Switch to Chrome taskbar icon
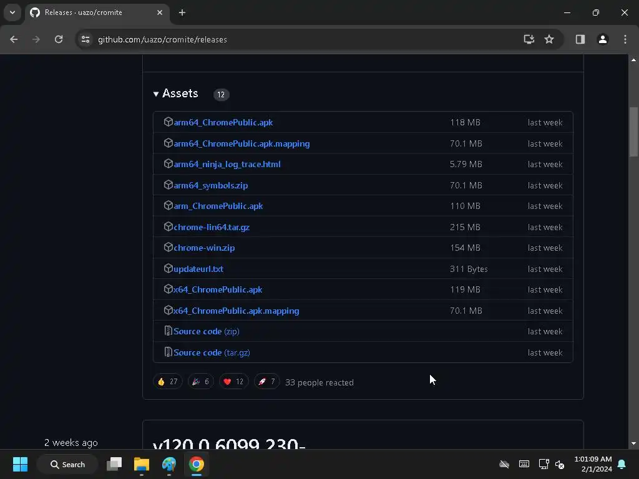Image resolution: width=639 pixels, height=479 pixels. pos(196,464)
